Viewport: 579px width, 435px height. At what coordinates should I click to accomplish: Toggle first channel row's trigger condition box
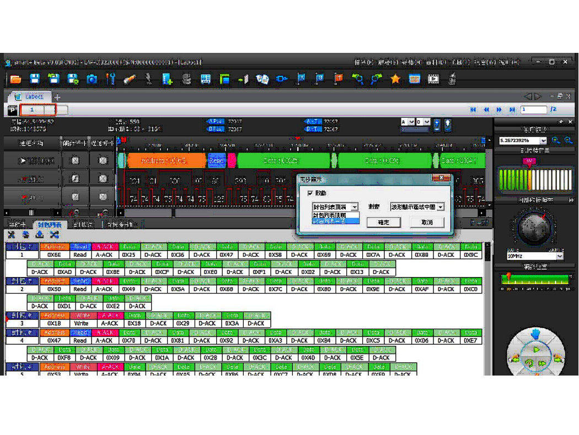(75, 161)
